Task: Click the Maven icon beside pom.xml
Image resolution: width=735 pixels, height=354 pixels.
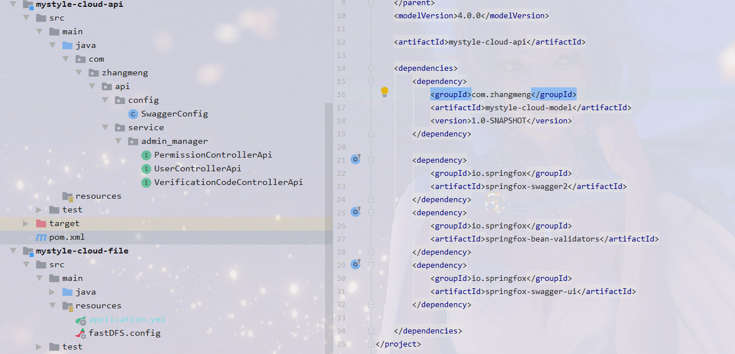Action: tap(41, 237)
